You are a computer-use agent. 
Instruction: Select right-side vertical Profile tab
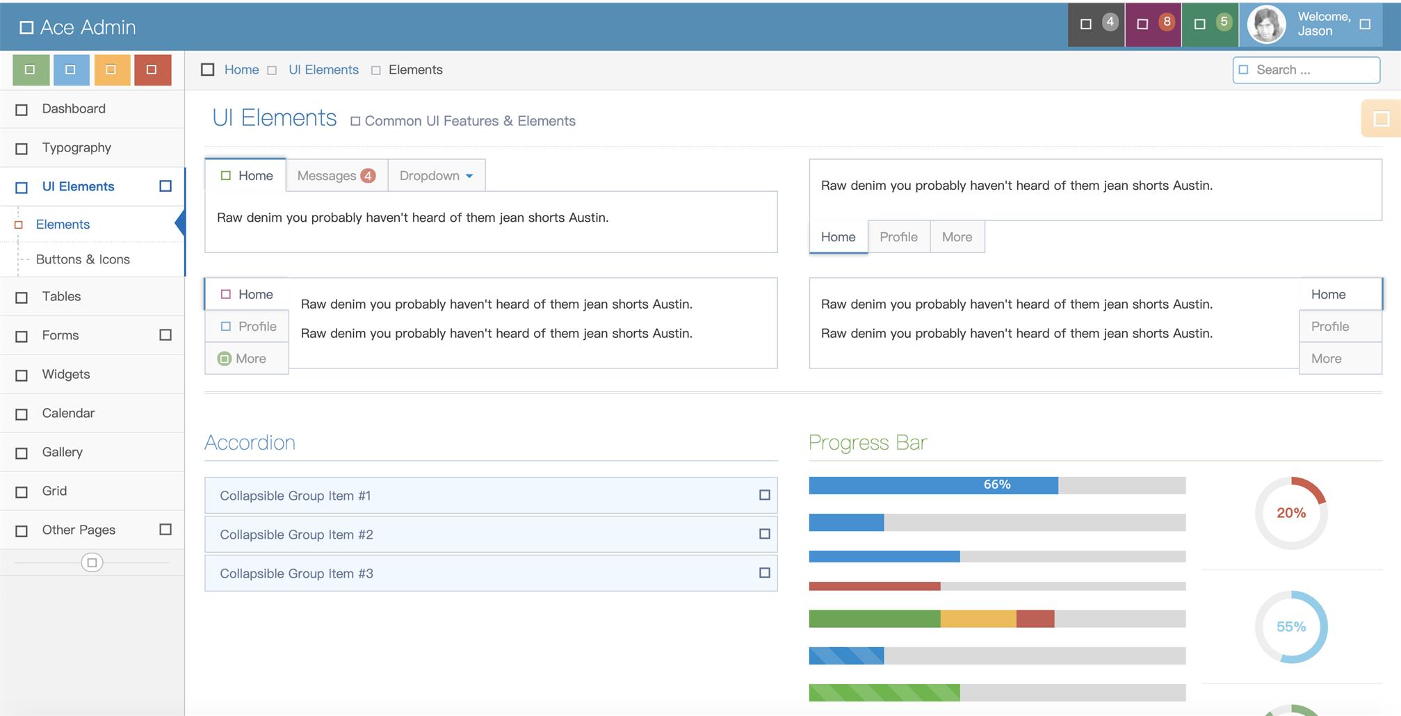[1341, 326]
